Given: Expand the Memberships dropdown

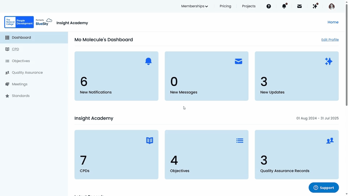Looking at the screenshot, I should tap(195, 6).
